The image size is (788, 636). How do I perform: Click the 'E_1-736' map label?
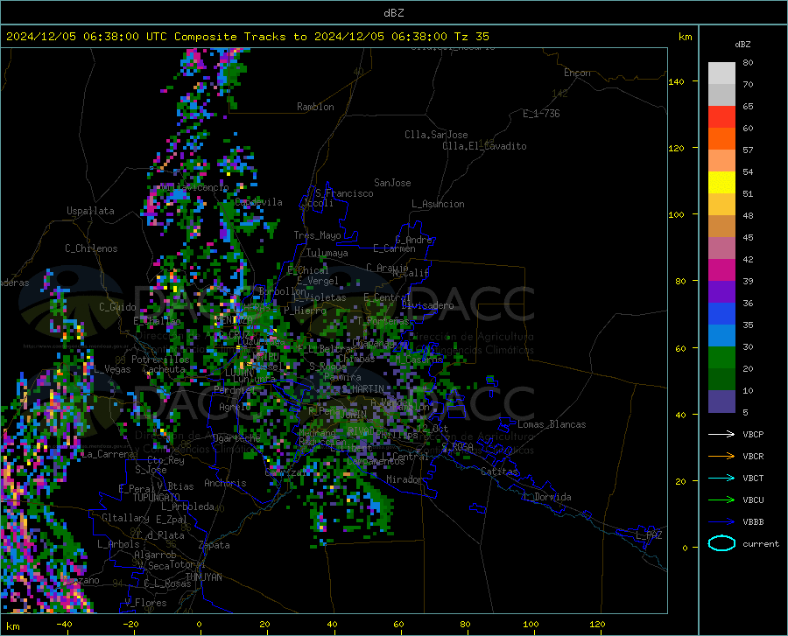[541, 114]
